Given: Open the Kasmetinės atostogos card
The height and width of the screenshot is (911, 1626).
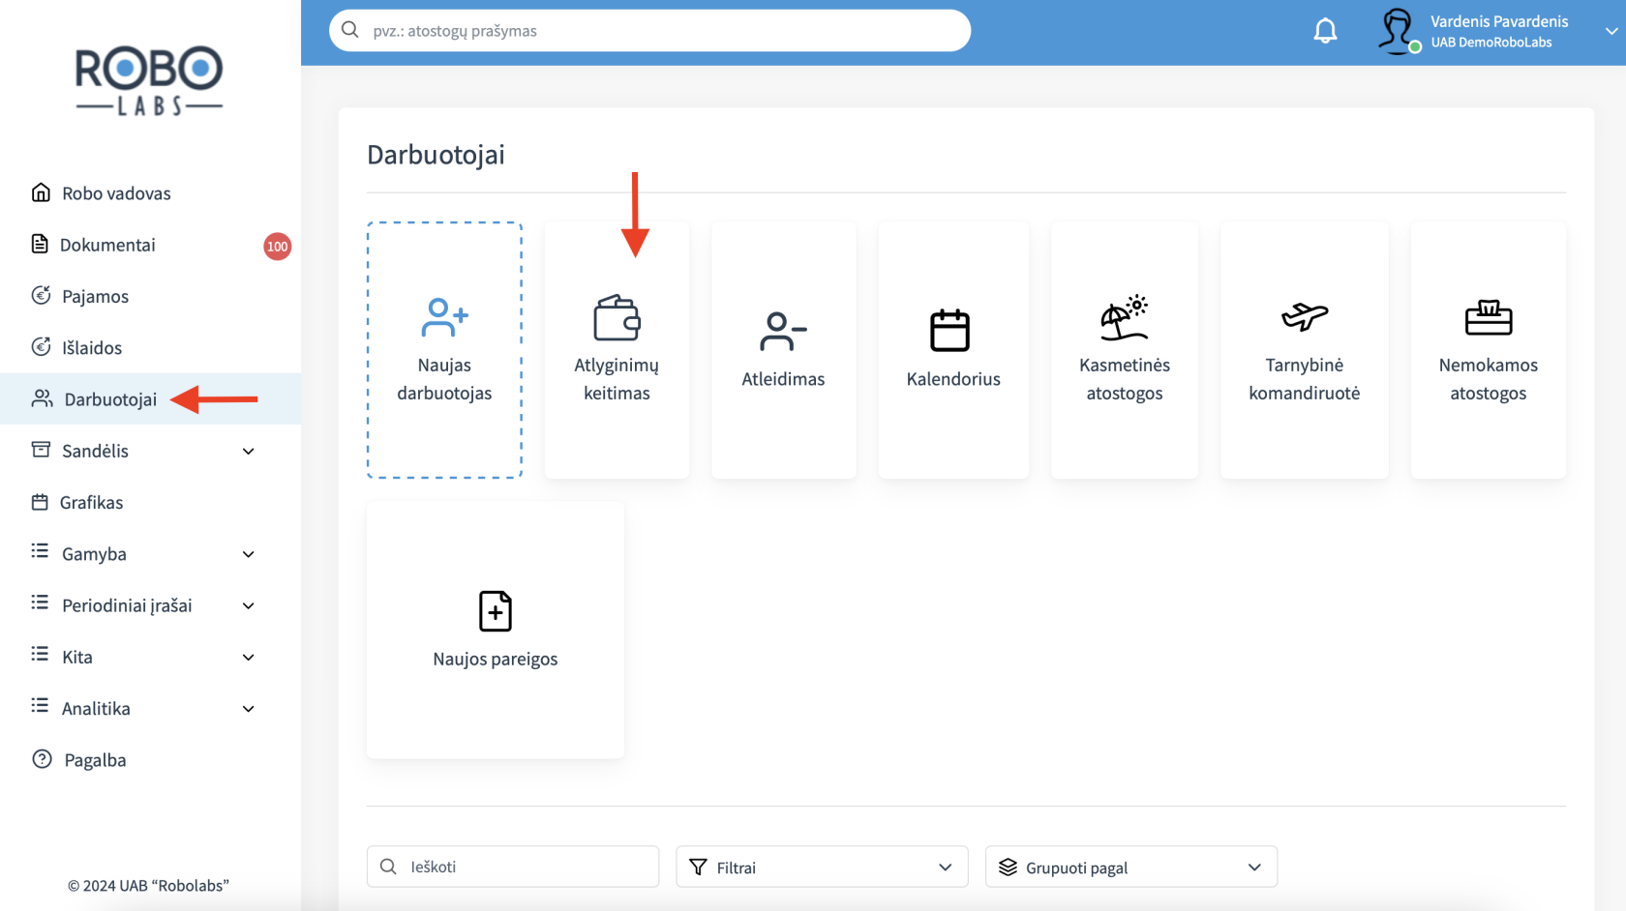Looking at the screenshot, I should pyautogui.click(x=1125, y=350).
